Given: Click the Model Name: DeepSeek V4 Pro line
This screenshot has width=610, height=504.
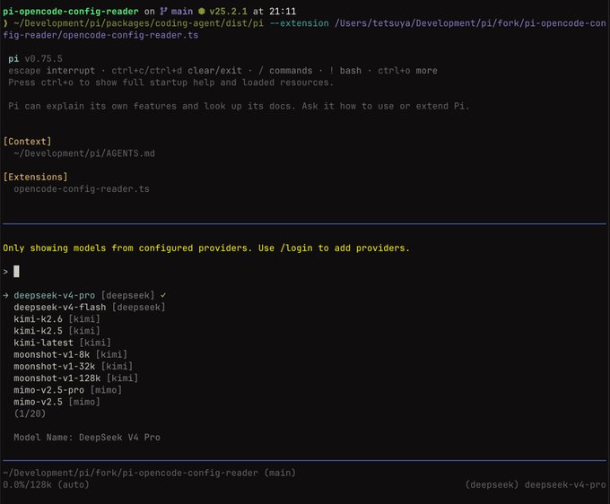Looking at the screenshot, I should [87, 437].
